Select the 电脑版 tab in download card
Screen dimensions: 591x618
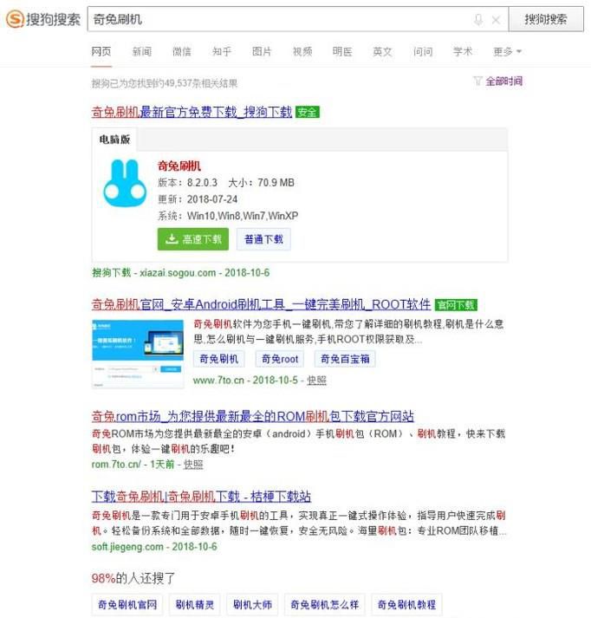114,140
